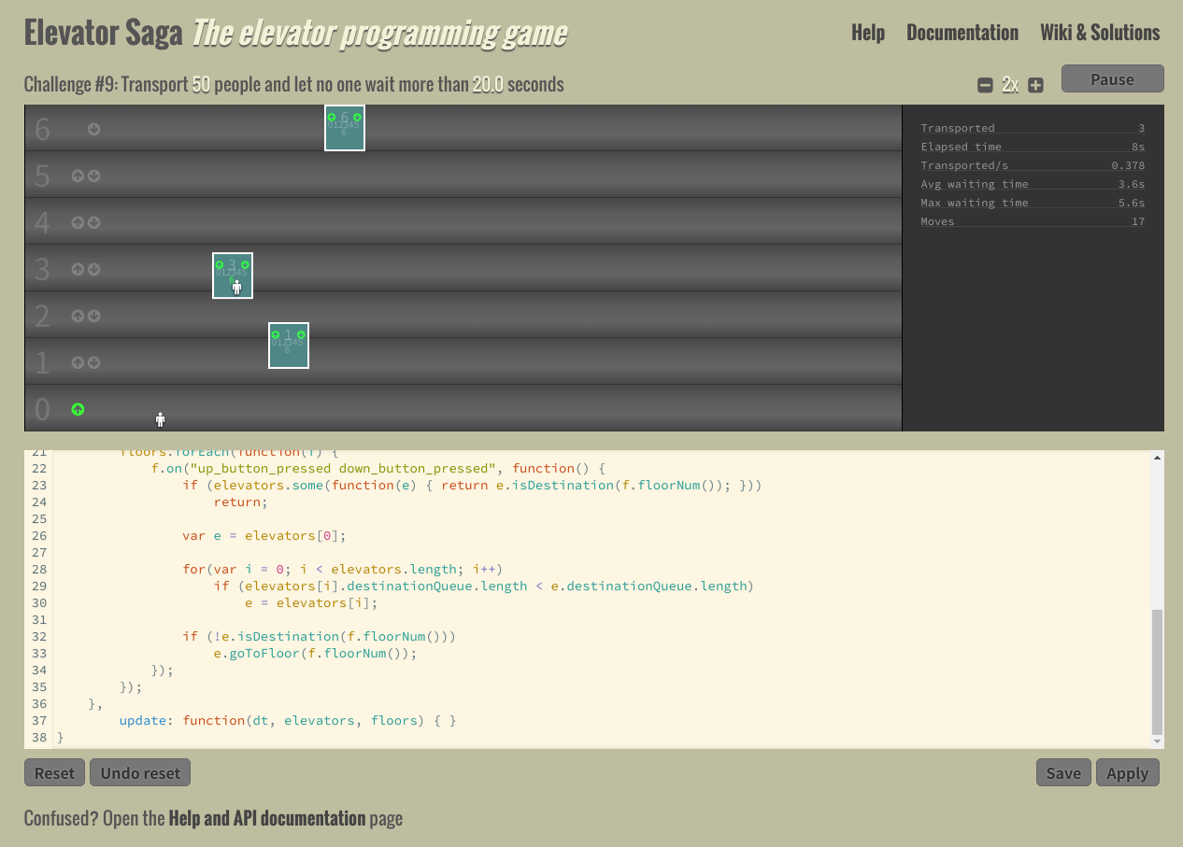Click the elevator at floor 6

pos(345,128)
